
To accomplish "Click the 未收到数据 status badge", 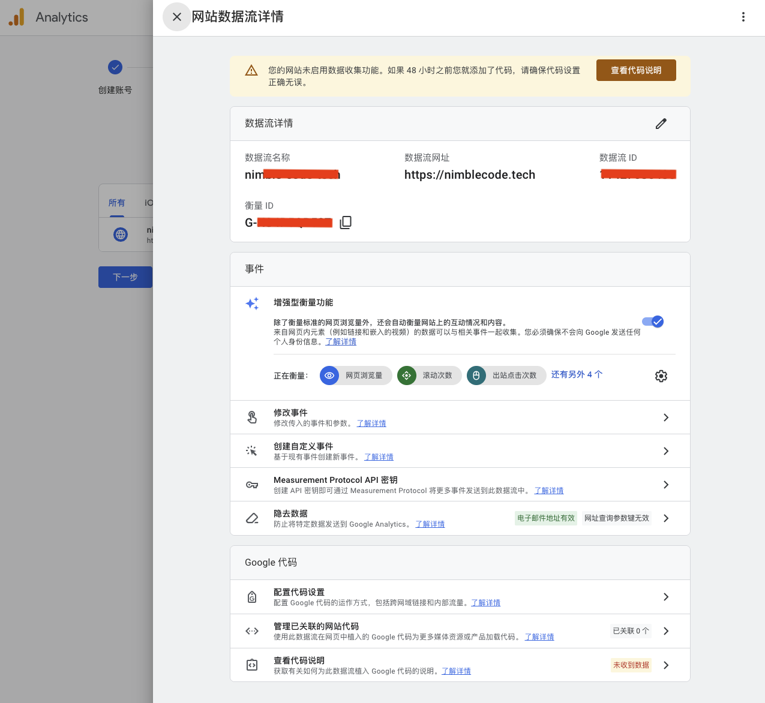I will (631, 665).
